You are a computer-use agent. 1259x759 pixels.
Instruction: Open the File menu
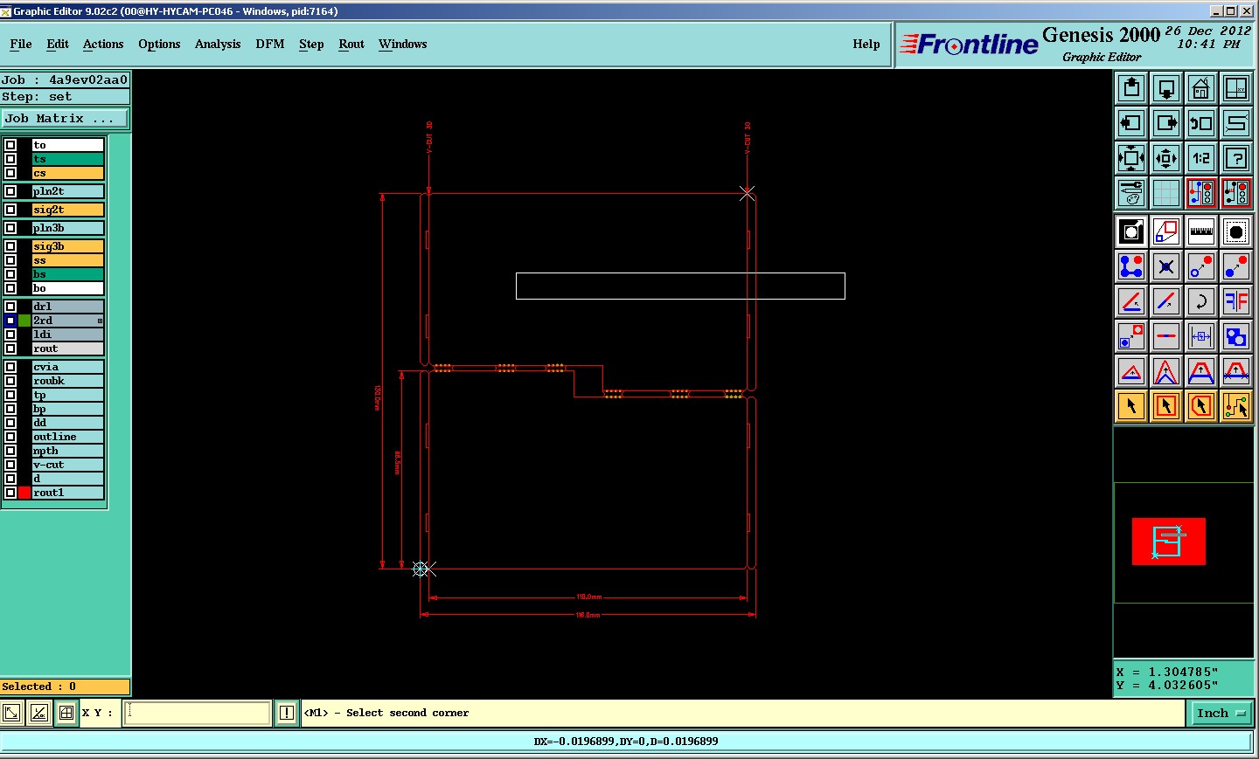21,44
